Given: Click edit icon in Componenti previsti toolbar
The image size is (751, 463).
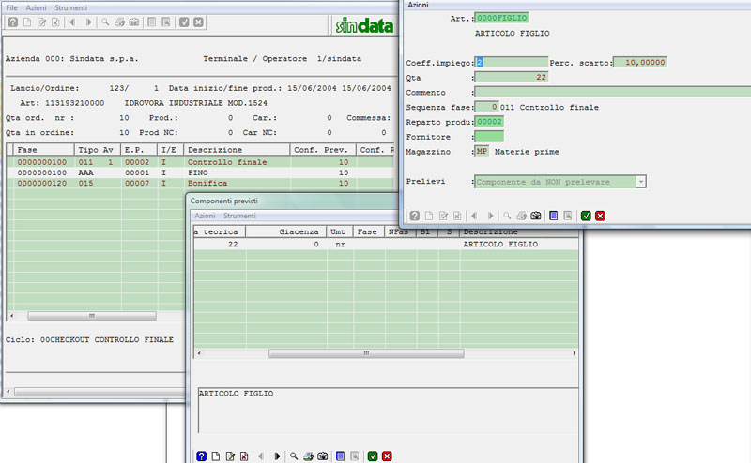Looking at the screenshot, I should tap(230, 456).
